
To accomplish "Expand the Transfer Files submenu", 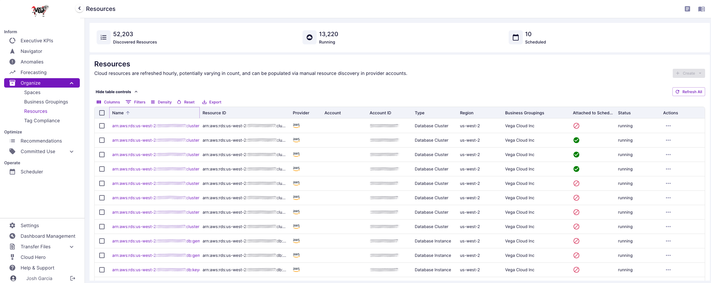I will 72,247.
